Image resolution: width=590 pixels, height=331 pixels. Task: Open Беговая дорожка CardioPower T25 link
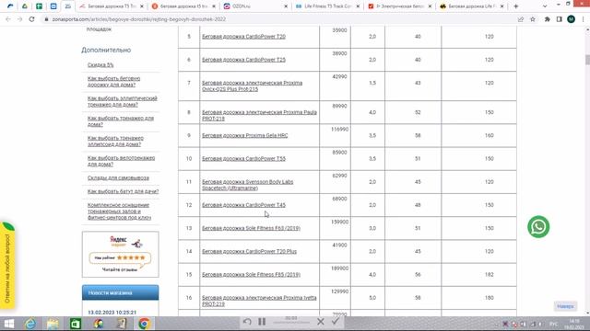243,60
